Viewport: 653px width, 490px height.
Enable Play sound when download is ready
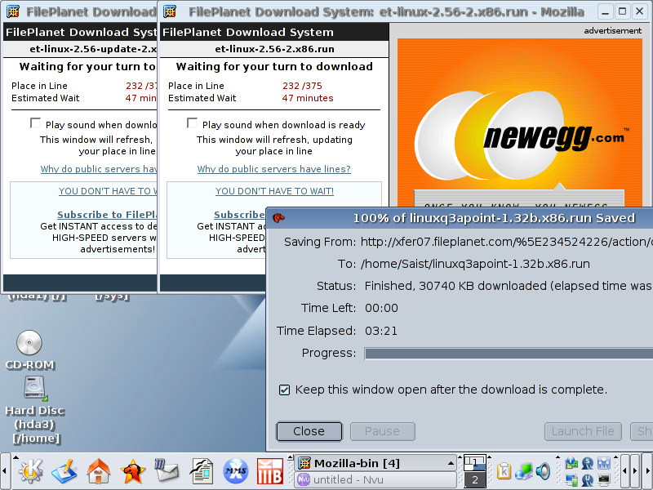193,123
